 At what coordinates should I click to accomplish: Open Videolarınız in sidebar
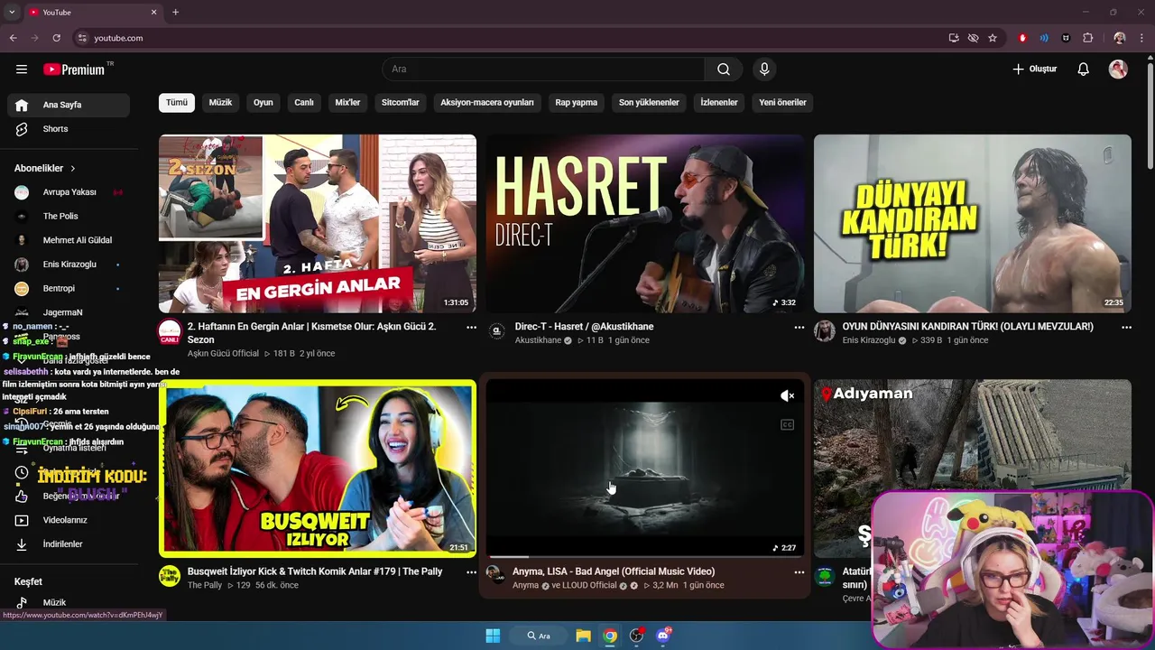pos(69,520)
